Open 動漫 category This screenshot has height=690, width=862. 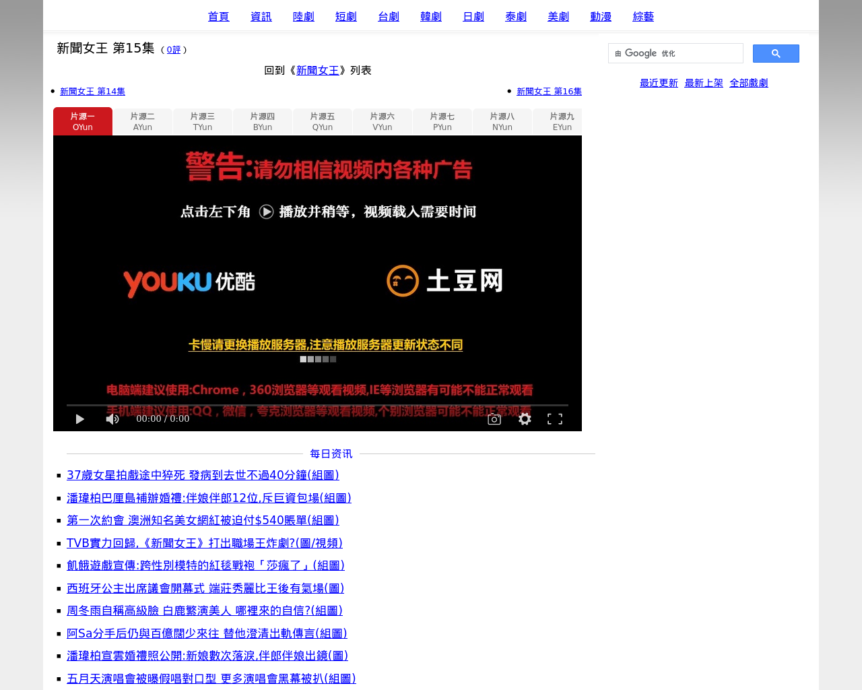[x=601, y=16]
